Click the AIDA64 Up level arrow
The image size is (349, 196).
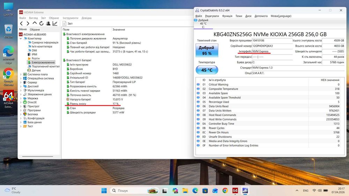point(35,23)
